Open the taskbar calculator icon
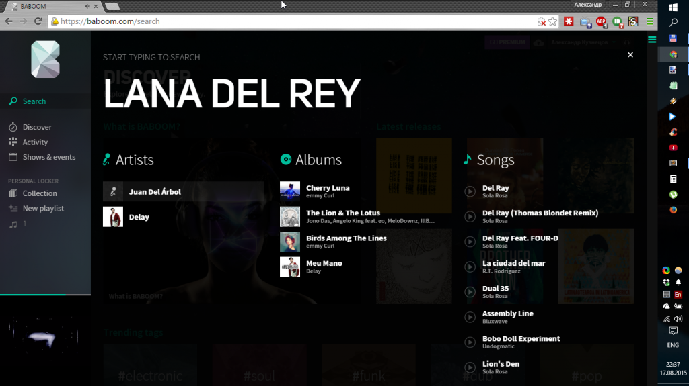Screen dimensions: 689x386 [x=673, y=179]
